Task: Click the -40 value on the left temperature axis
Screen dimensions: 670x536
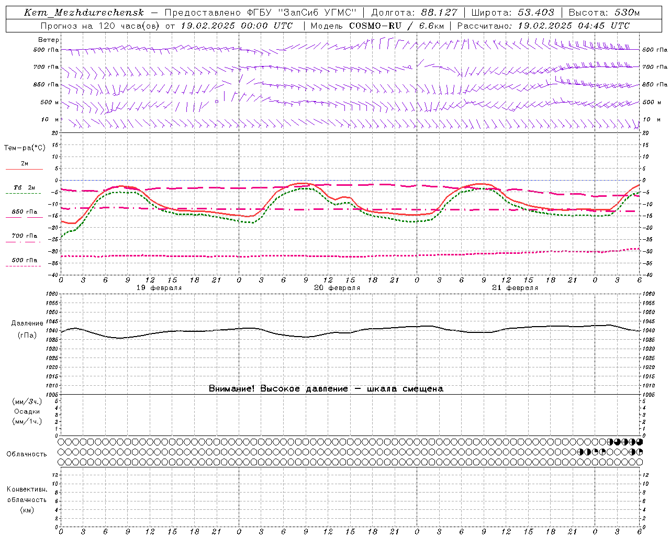Action: 54,275
